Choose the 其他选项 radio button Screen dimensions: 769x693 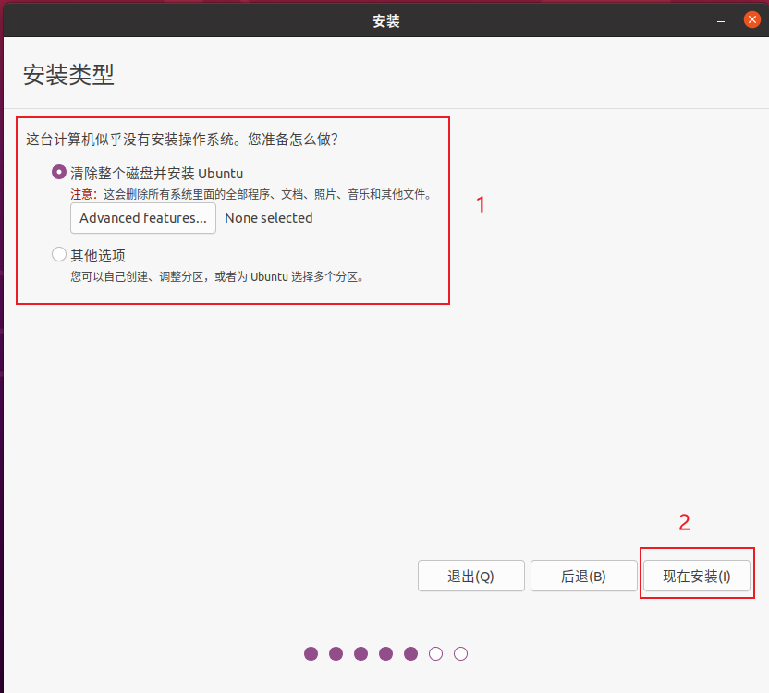[59, 254]
